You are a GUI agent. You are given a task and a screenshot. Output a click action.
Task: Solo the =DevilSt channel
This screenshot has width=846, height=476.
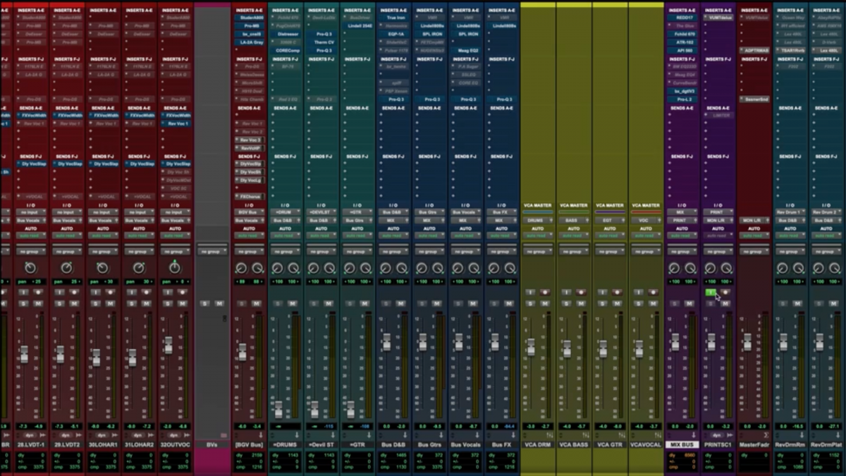(x=313, y=303)
